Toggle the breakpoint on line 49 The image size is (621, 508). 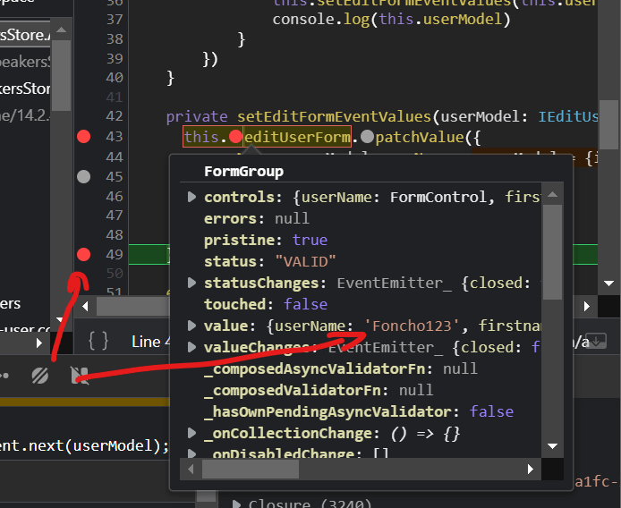tap(83, 254)
